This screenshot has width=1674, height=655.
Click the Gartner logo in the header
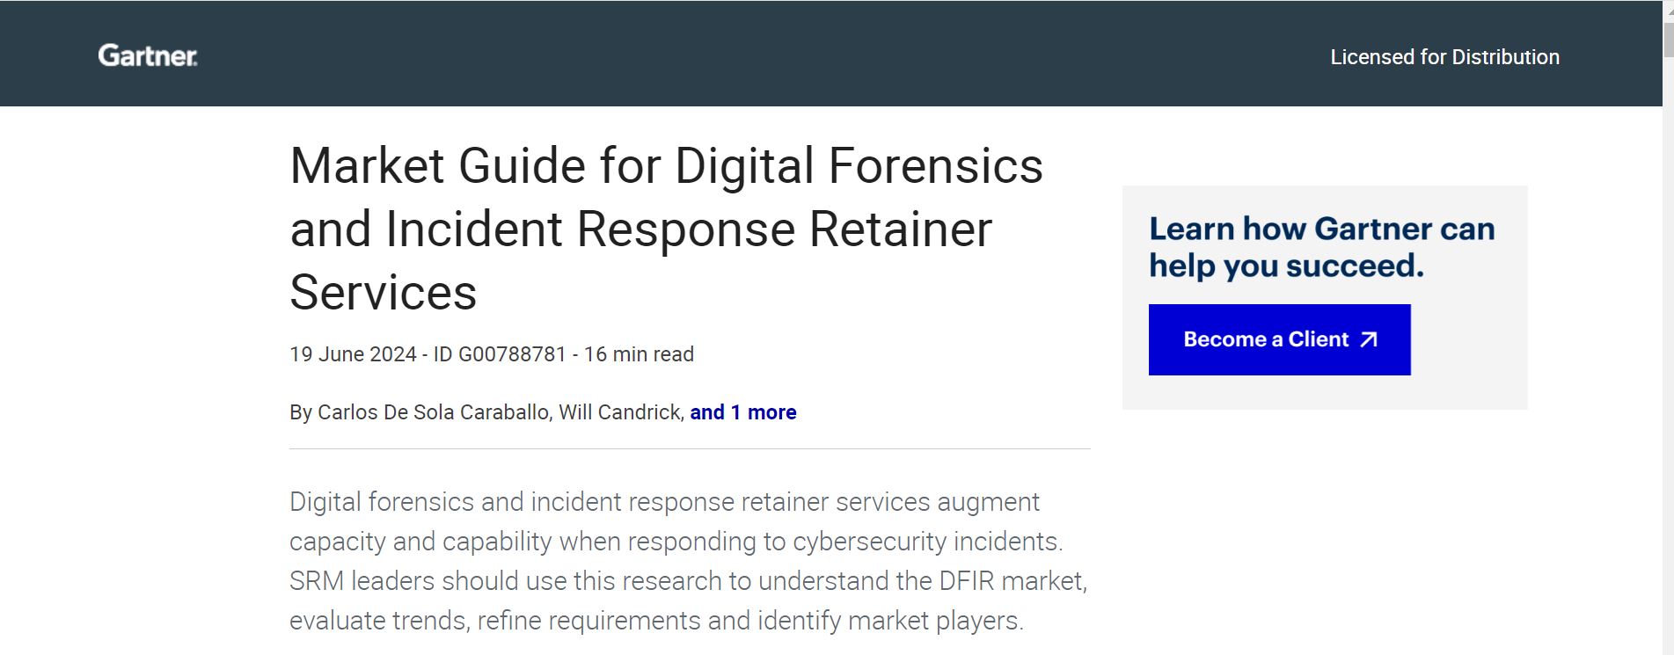click(x=148, y=56)
